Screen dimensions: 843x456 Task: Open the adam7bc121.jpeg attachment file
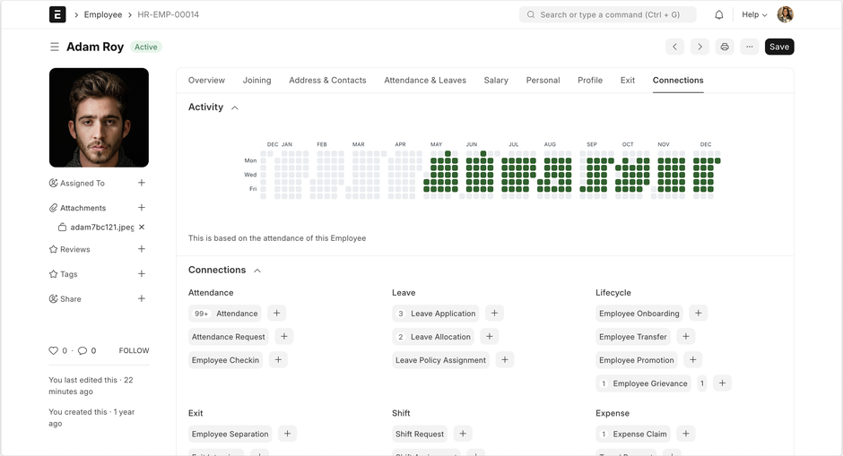101,228
